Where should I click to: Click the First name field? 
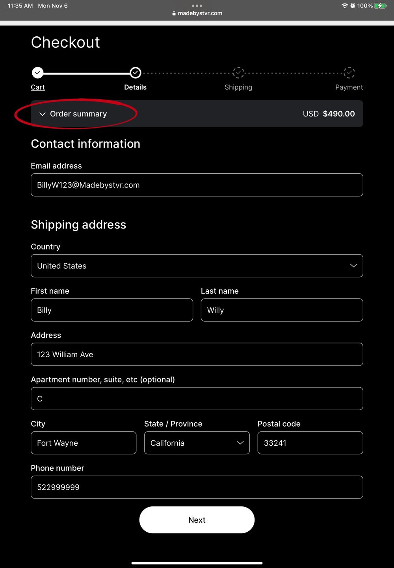(x=112, y=310)
